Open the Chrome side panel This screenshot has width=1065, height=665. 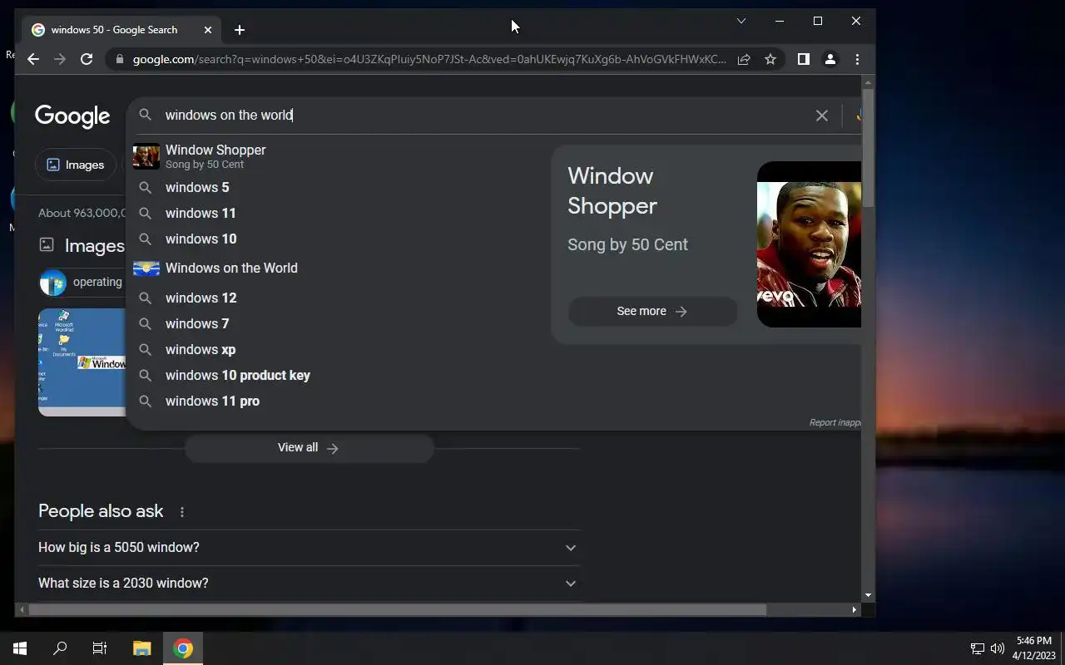tap(804, 59)
